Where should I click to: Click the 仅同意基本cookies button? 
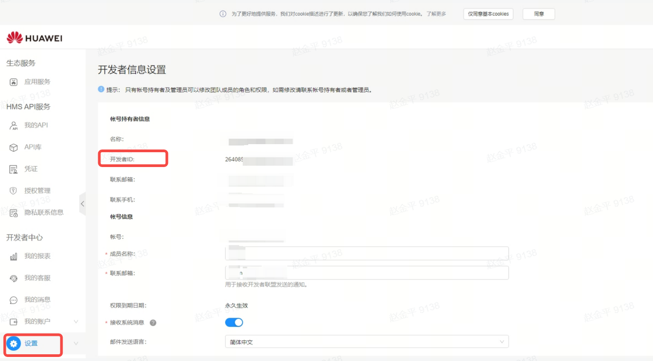point(488,14)
